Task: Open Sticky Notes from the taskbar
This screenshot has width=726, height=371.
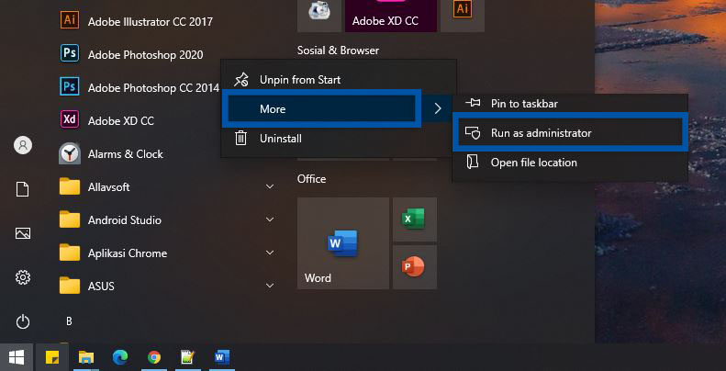Action: click(x=52, y=357)
